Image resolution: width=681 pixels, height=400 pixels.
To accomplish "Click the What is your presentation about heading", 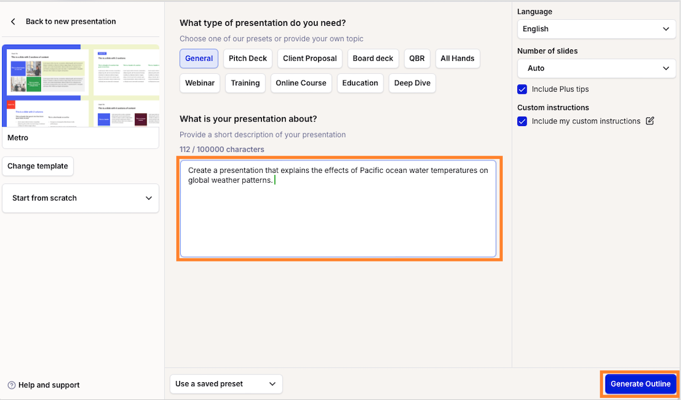I will 248,119.
